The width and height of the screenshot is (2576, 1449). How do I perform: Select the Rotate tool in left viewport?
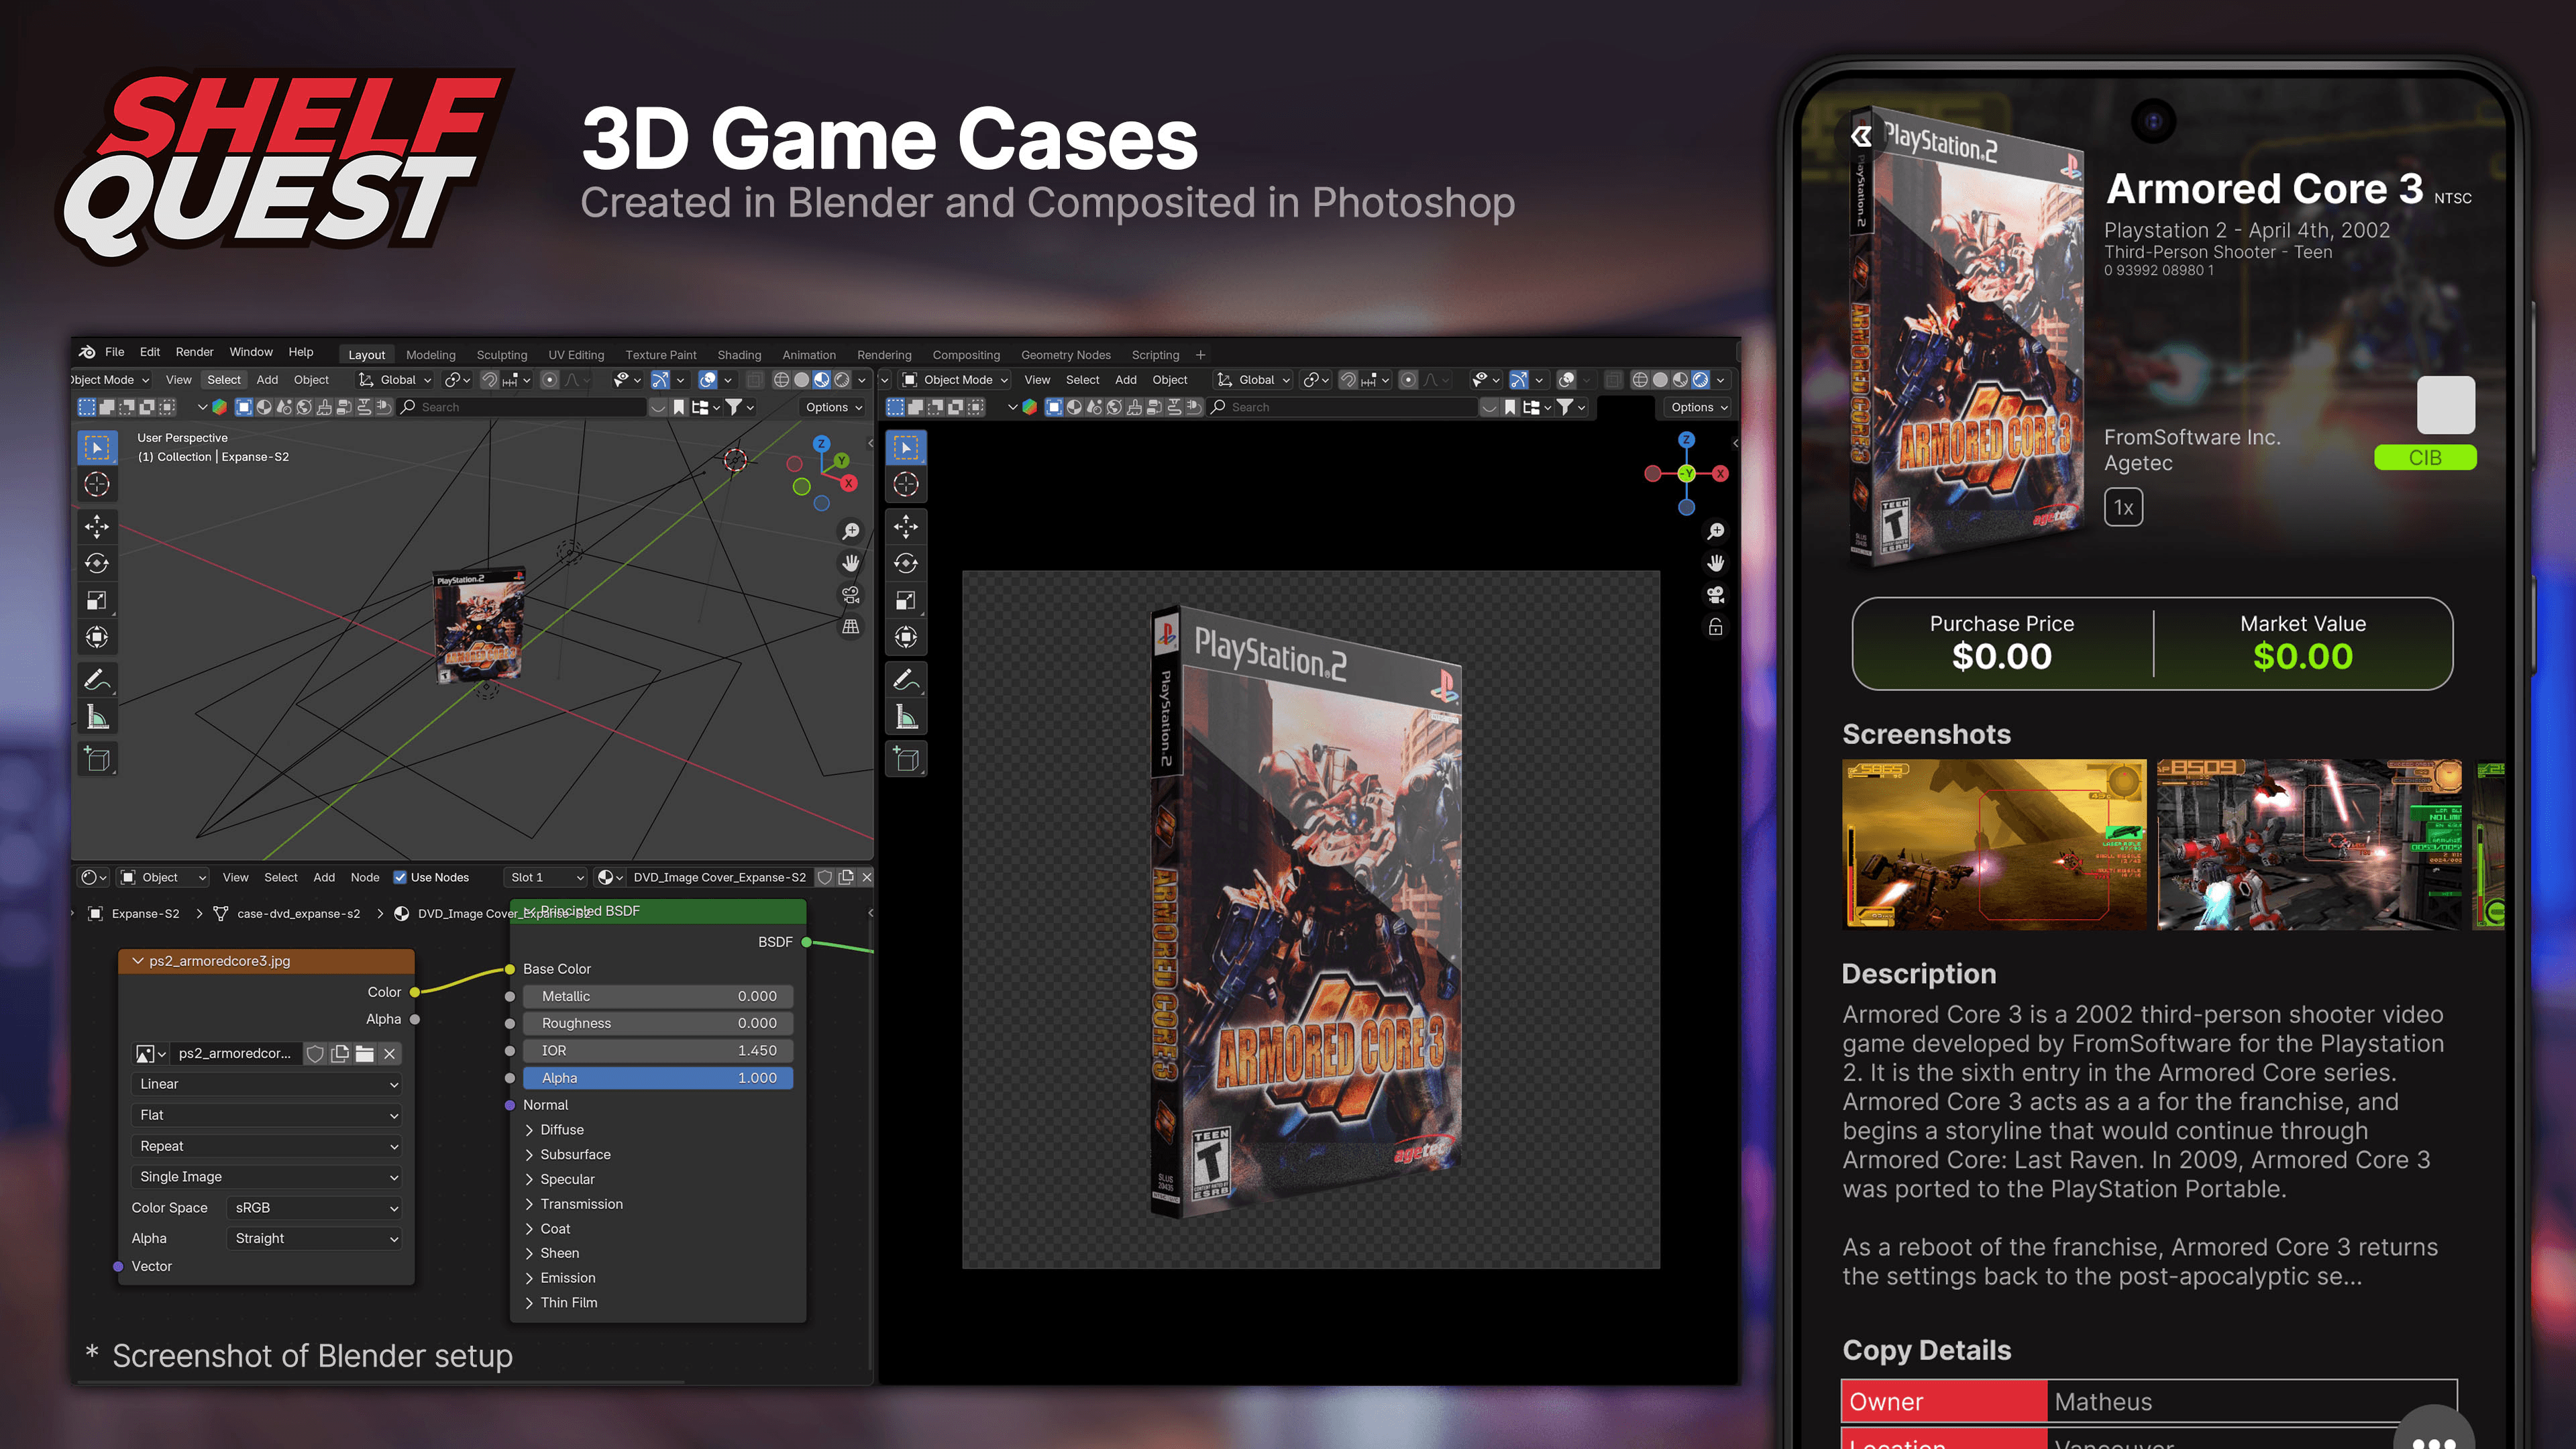click(97, 563)
